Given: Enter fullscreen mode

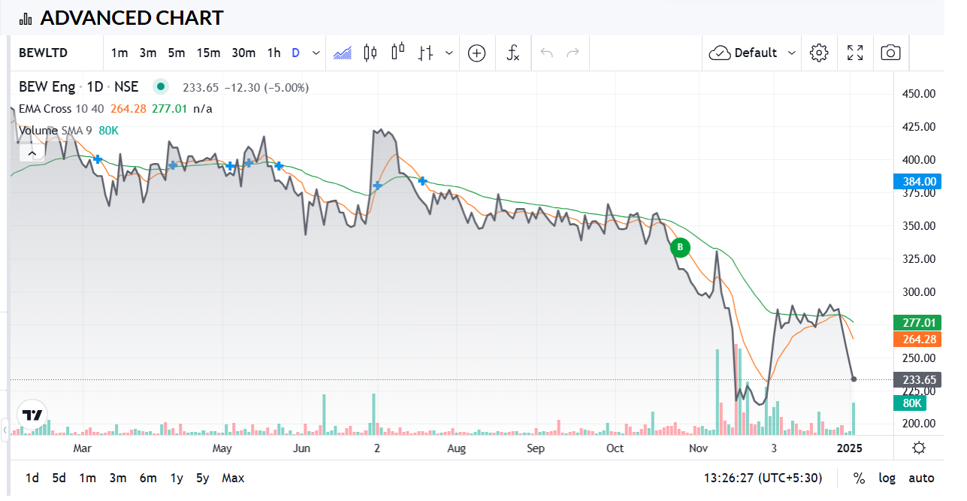Looking at the screenshot, I should [855, 53].
